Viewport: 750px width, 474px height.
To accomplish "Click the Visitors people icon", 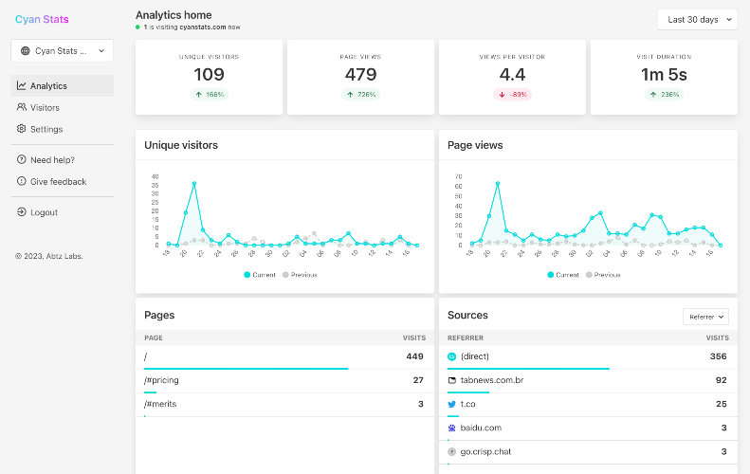I will 22,107.
